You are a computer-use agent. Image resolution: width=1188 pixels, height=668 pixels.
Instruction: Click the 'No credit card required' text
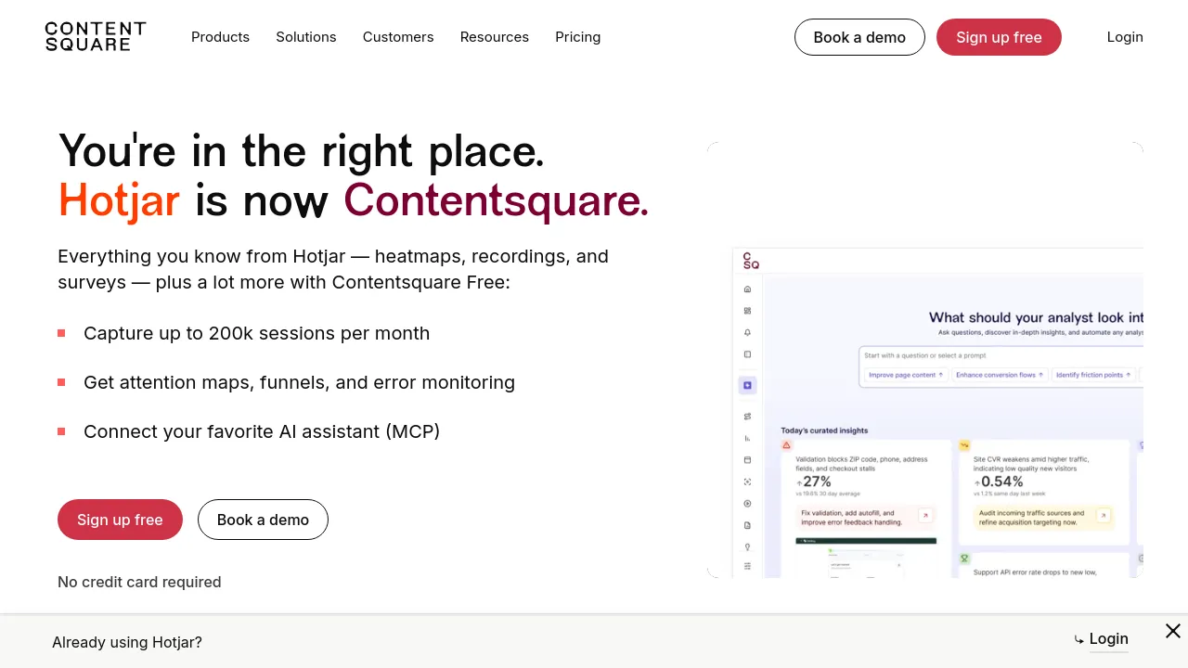coord(139,582)
